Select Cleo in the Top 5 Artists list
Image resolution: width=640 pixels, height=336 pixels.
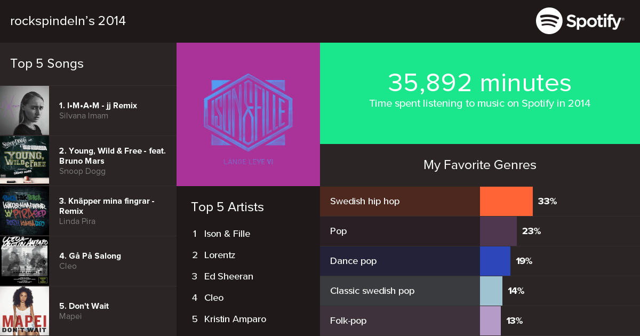click(214, 298)
